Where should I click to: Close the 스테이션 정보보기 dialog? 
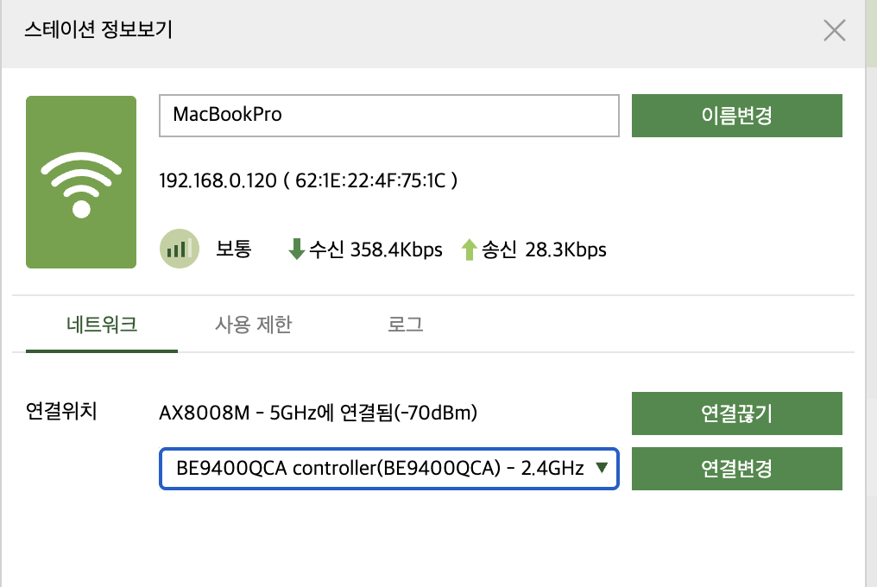pos(834,30)
